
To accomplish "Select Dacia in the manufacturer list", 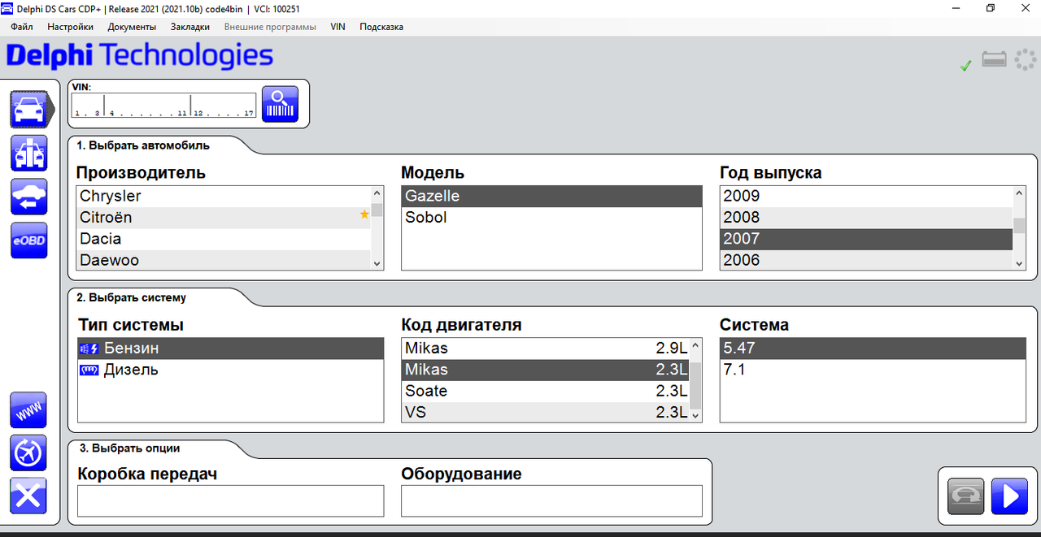I will pyautogui.click(x=224, y=239).
